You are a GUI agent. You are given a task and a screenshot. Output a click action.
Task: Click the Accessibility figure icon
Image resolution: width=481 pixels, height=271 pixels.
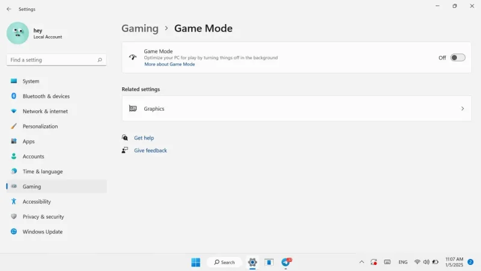click(14, 201)
